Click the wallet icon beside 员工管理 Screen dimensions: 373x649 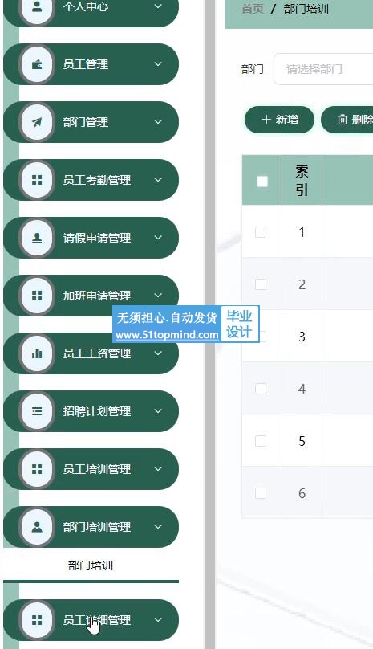pyautogui.click(x=37, y=64)
